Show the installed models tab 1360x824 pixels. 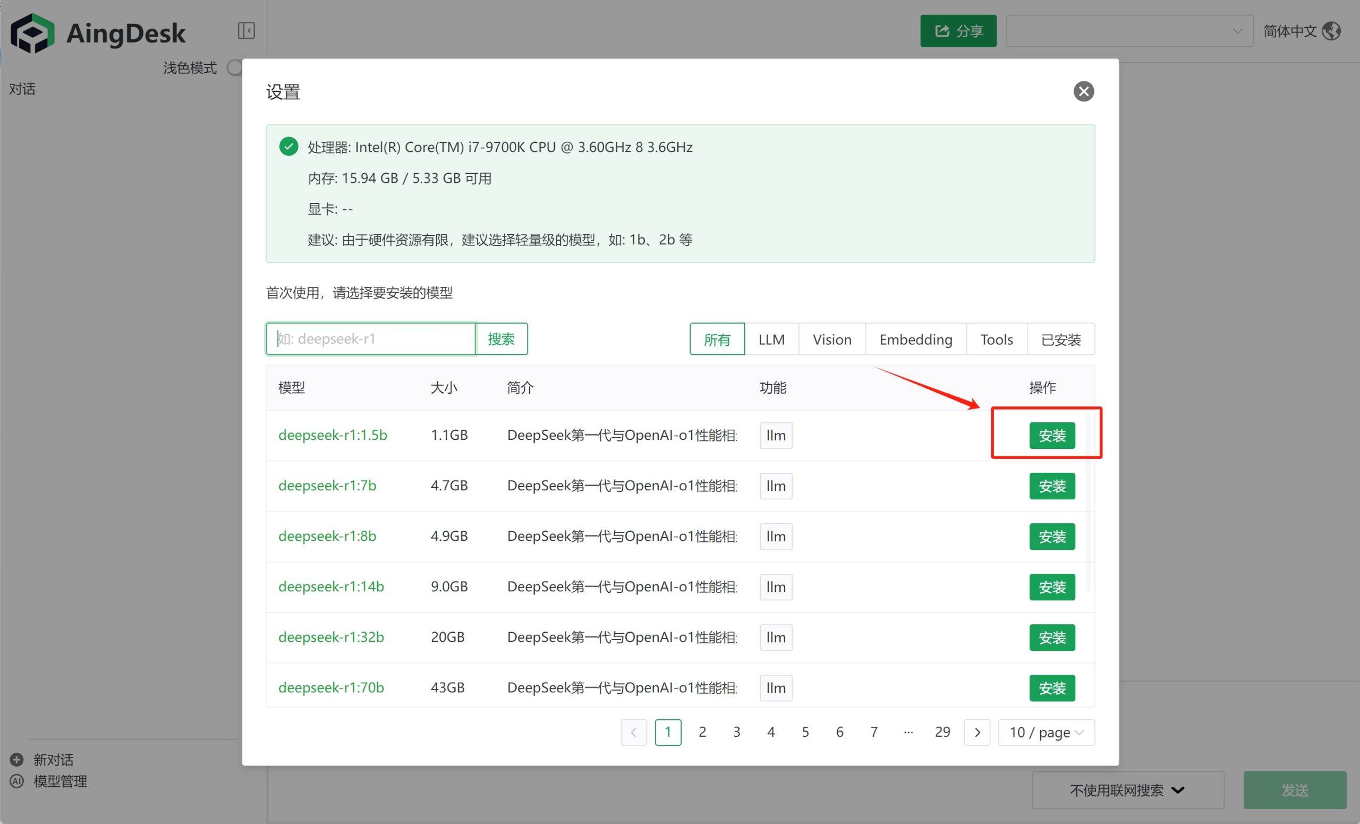[x=1060, y=339]
